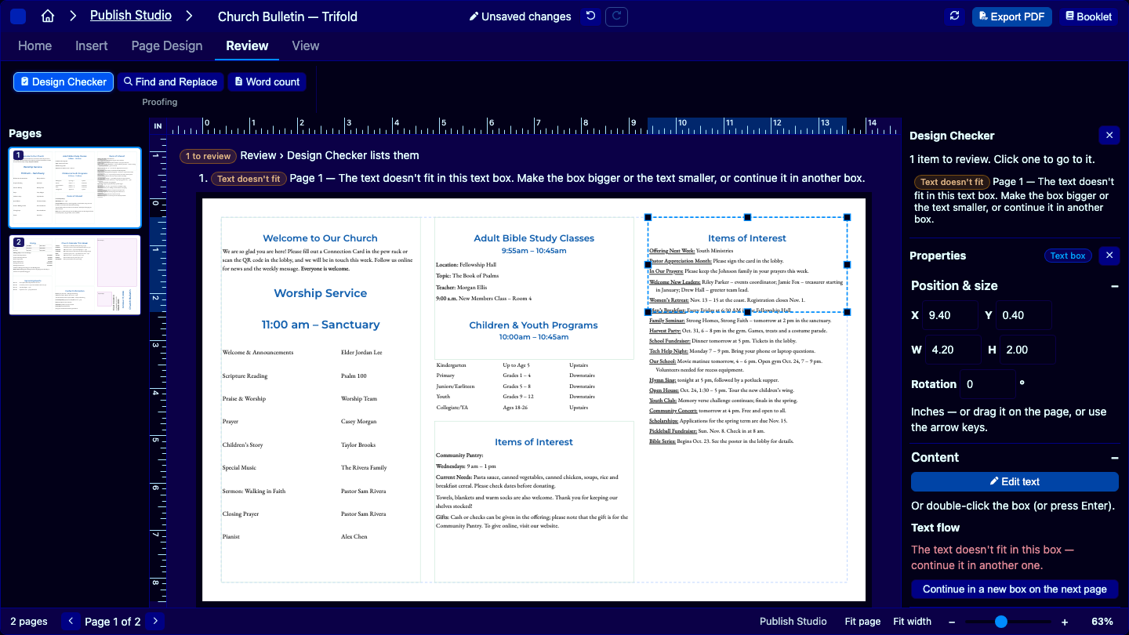Image resolution: width=1129 pixels, height=635 pixels.
Task: Open the Insert tab
Action: [x=92, y=45]
